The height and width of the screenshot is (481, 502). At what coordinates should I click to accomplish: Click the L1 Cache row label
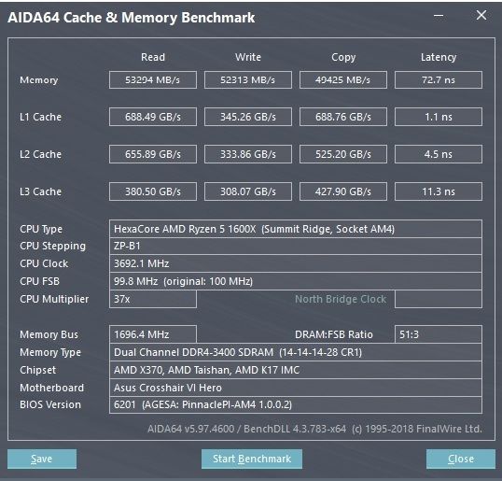[x=40, y=117]
